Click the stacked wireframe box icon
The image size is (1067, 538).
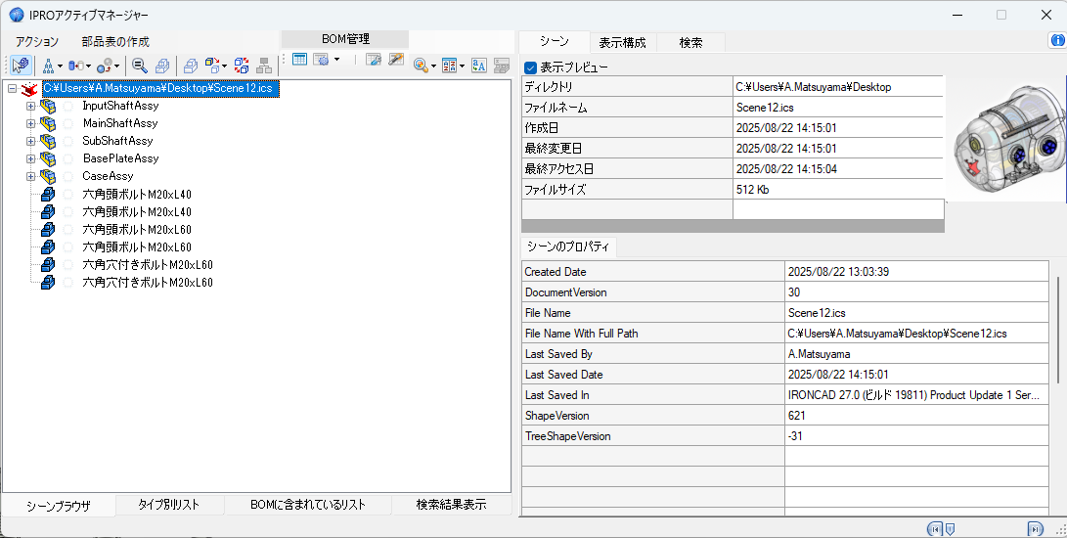[162, 66]
